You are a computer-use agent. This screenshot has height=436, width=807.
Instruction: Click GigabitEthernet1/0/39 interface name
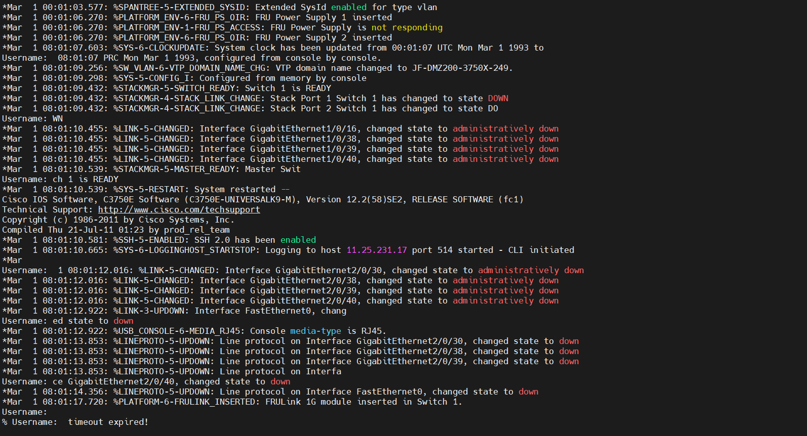[x=303, y=149]
